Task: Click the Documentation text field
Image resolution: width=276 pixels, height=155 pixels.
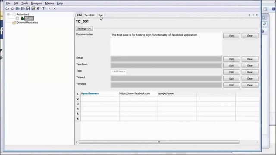Action: click(166, 44)
